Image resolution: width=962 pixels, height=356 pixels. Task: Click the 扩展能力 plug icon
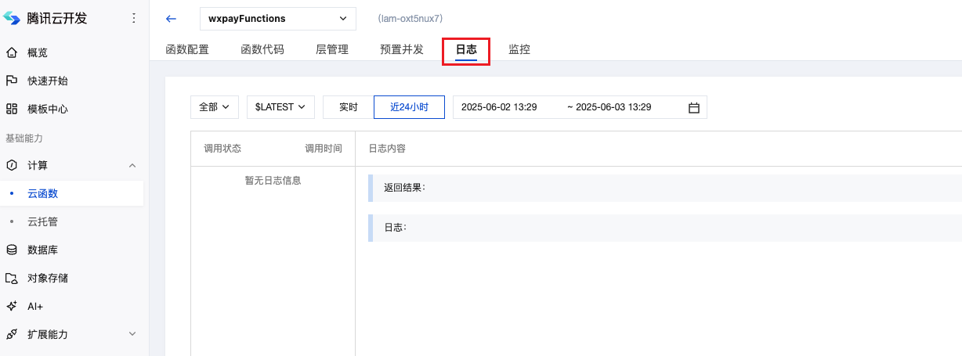tap(12, 334)
